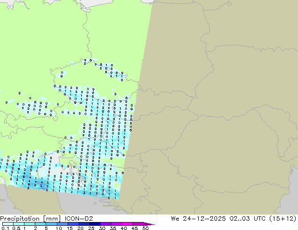Click the 1–2 mm legend color swatch
The image size is (298, 230).
coord(30,224)
